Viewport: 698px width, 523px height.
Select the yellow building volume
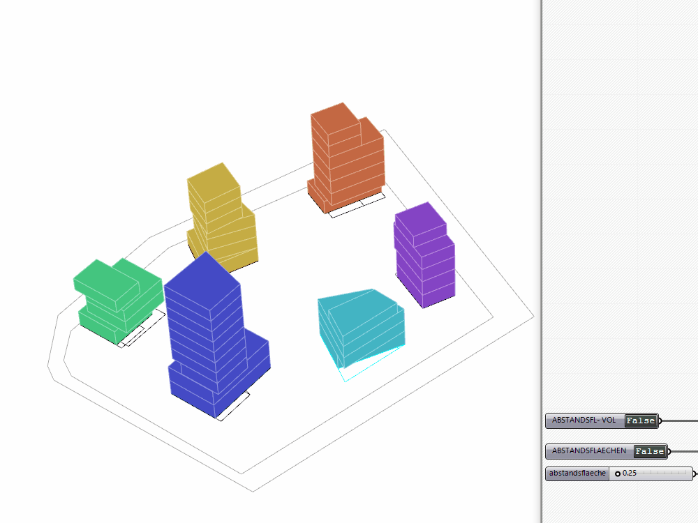222,216
